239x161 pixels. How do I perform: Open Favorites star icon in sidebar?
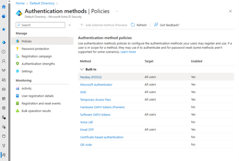[x=4, y=29]
